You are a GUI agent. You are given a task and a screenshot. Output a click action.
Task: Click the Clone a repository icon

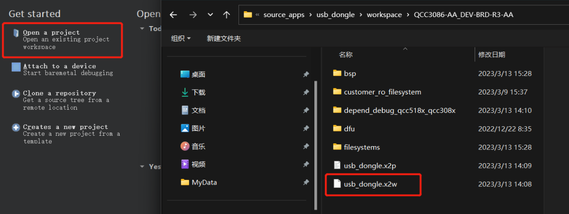[x=16, y=94]
